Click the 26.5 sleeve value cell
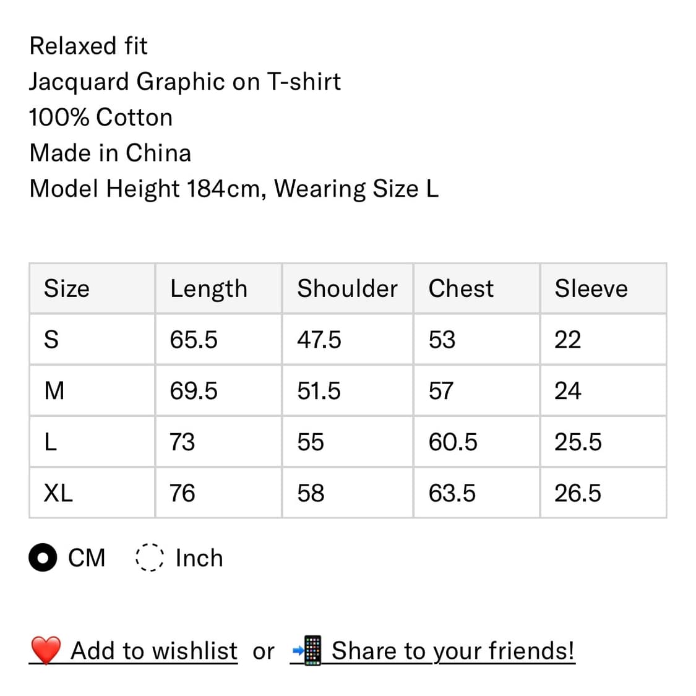Viewport: 696px width, 696px height. (x=603, y=492)
